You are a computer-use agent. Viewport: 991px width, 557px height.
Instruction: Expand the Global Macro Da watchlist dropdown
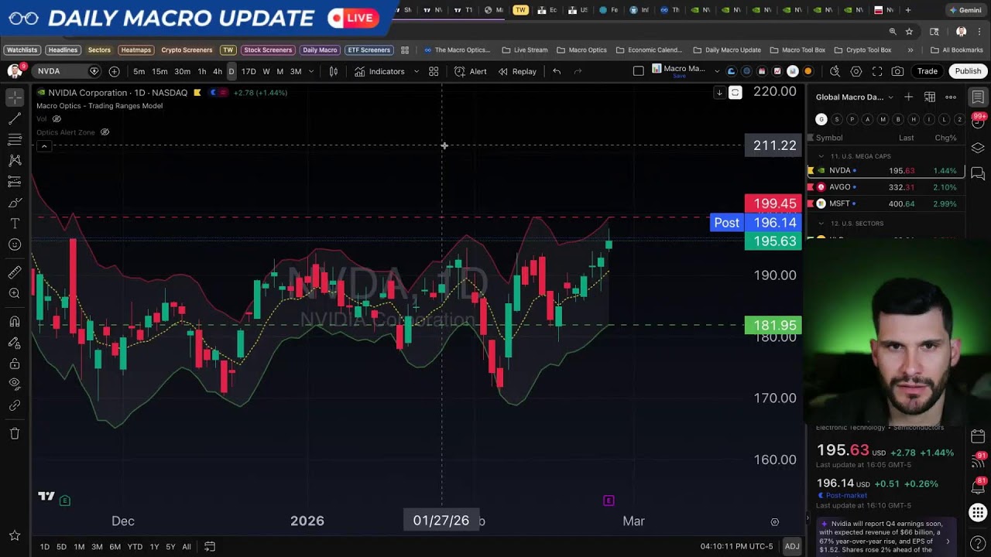tap(890, 97)
